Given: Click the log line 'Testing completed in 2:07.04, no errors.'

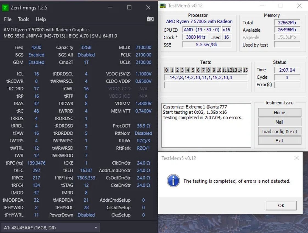Looking at the screenshot, I should (203, 118).
